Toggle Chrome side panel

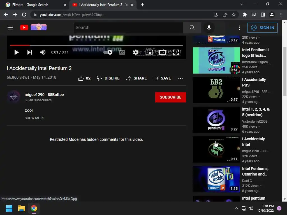(x=263, y=15)
